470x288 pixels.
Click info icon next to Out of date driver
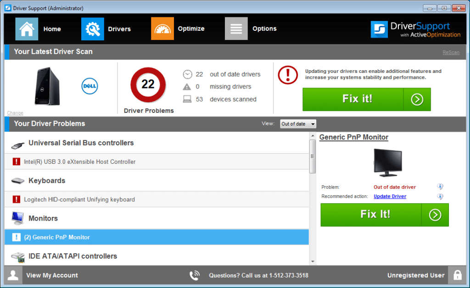[440, 187]
